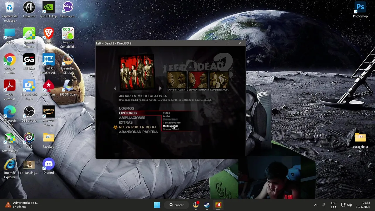Select the large Realista mode artwork
Viewport: 375px width, 211px height.
(x=137, y=72)
